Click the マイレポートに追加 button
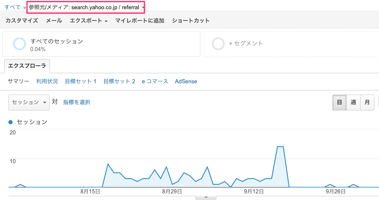The width and height of the screenshot is (379, 208). tap(139, 21)
